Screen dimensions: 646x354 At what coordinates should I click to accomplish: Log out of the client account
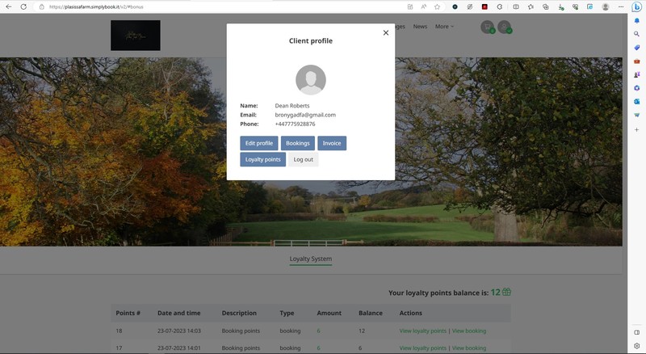tap(304, 159)
